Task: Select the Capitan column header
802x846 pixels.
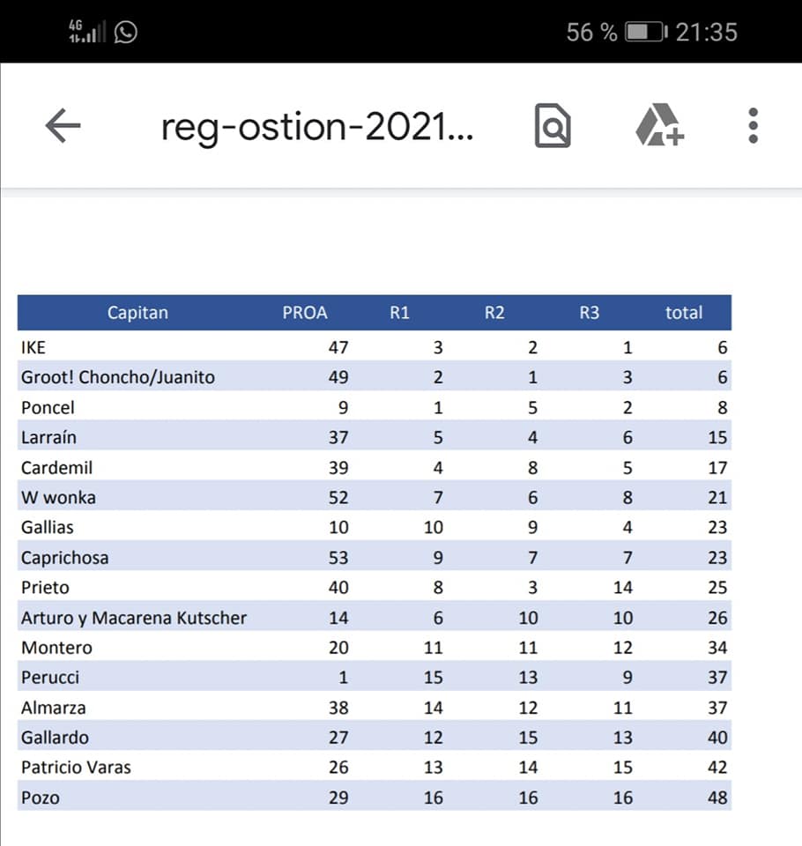Action: (x=137, y=313)
